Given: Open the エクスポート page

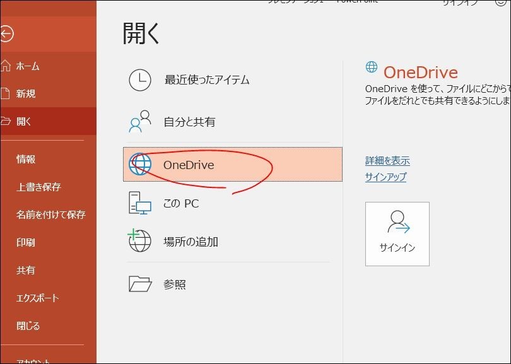Looking at the screenshot, I should pyautogui.click(x=48, y=298).
